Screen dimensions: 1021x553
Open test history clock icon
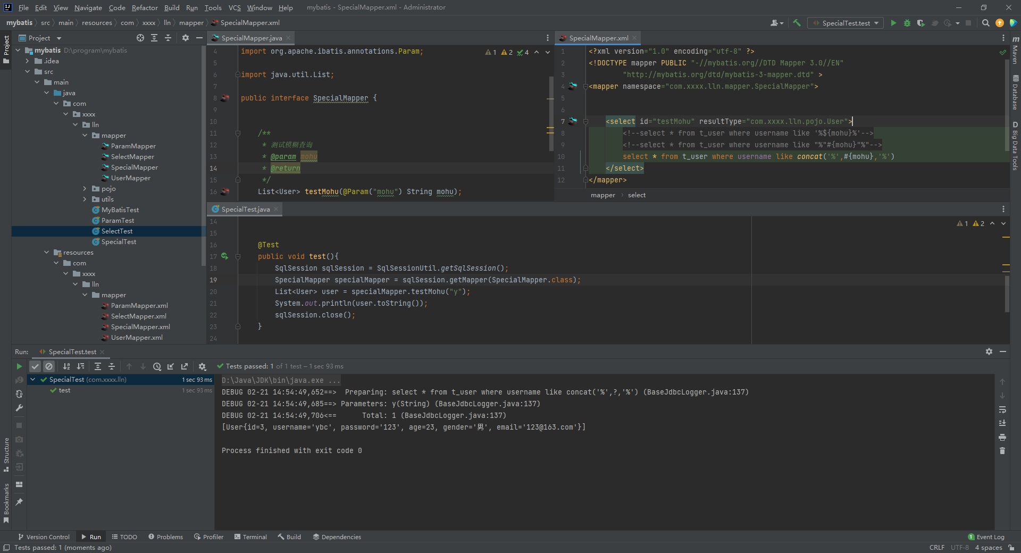pyautogui.click(x=157, y=366)
